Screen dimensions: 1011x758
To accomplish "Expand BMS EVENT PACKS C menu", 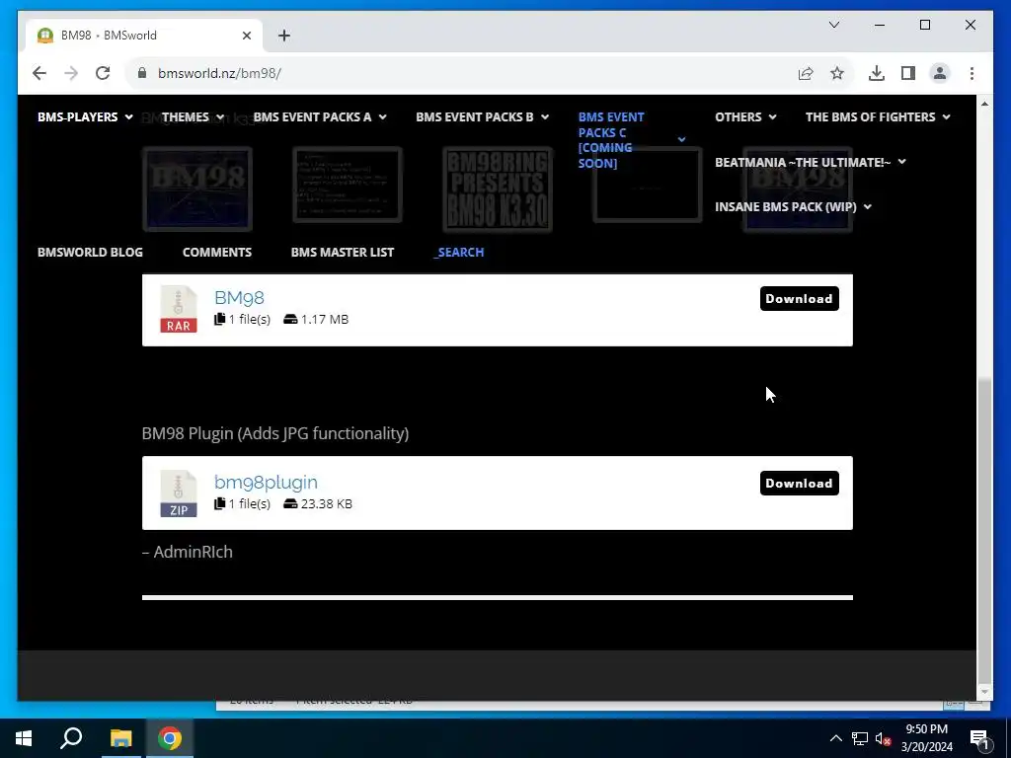I will click(632, 140).
